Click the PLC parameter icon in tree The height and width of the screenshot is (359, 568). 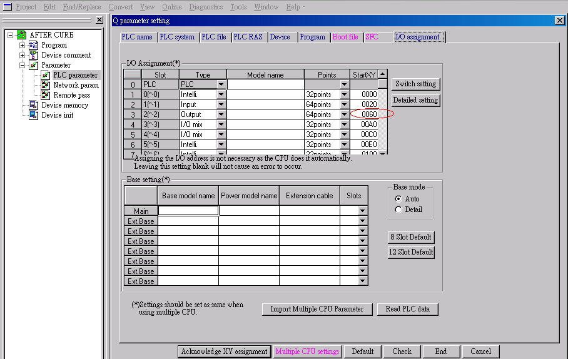46,75
